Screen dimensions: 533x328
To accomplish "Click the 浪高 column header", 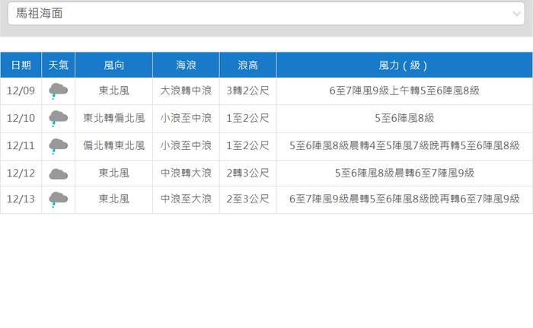I will [247, 65].
